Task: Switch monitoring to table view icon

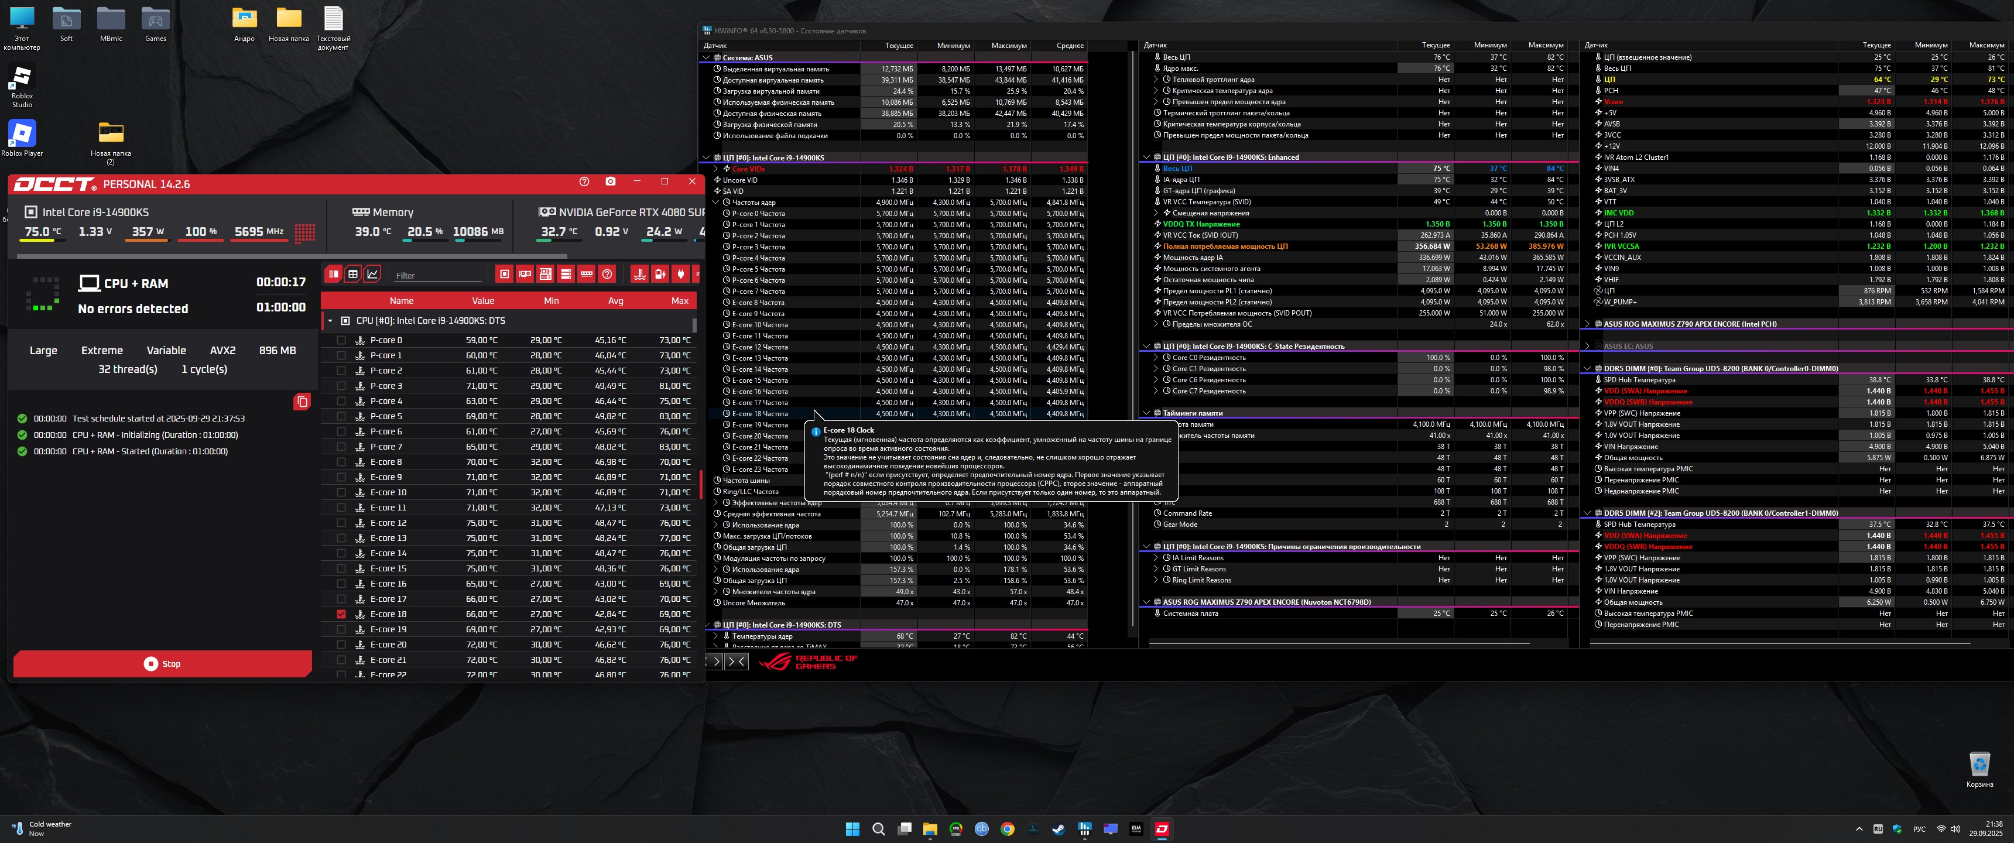Action: 352,274
